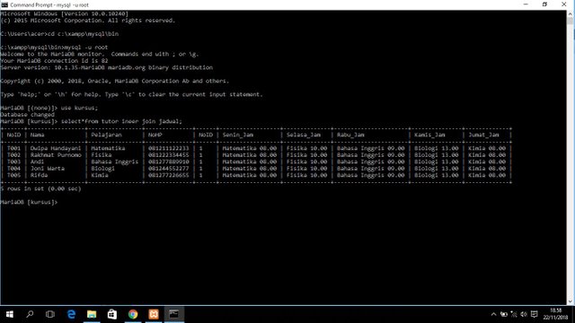
Task: Click the 'Selasa_Jam' column header
Action: pyautogui.click(x=304, y=135)
